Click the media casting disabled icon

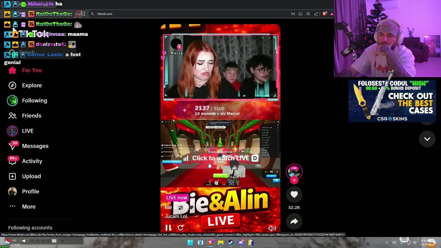tap(293, 14)
